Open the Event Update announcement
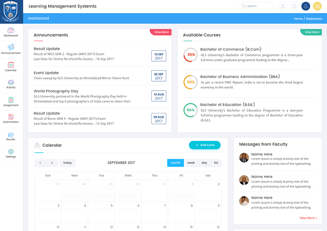 (46, 73)
